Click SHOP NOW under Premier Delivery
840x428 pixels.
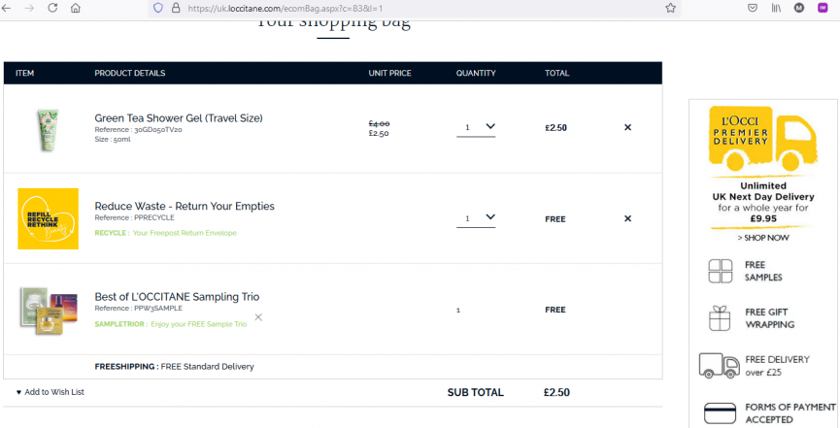pyautogui.click(x=763, y=238)
